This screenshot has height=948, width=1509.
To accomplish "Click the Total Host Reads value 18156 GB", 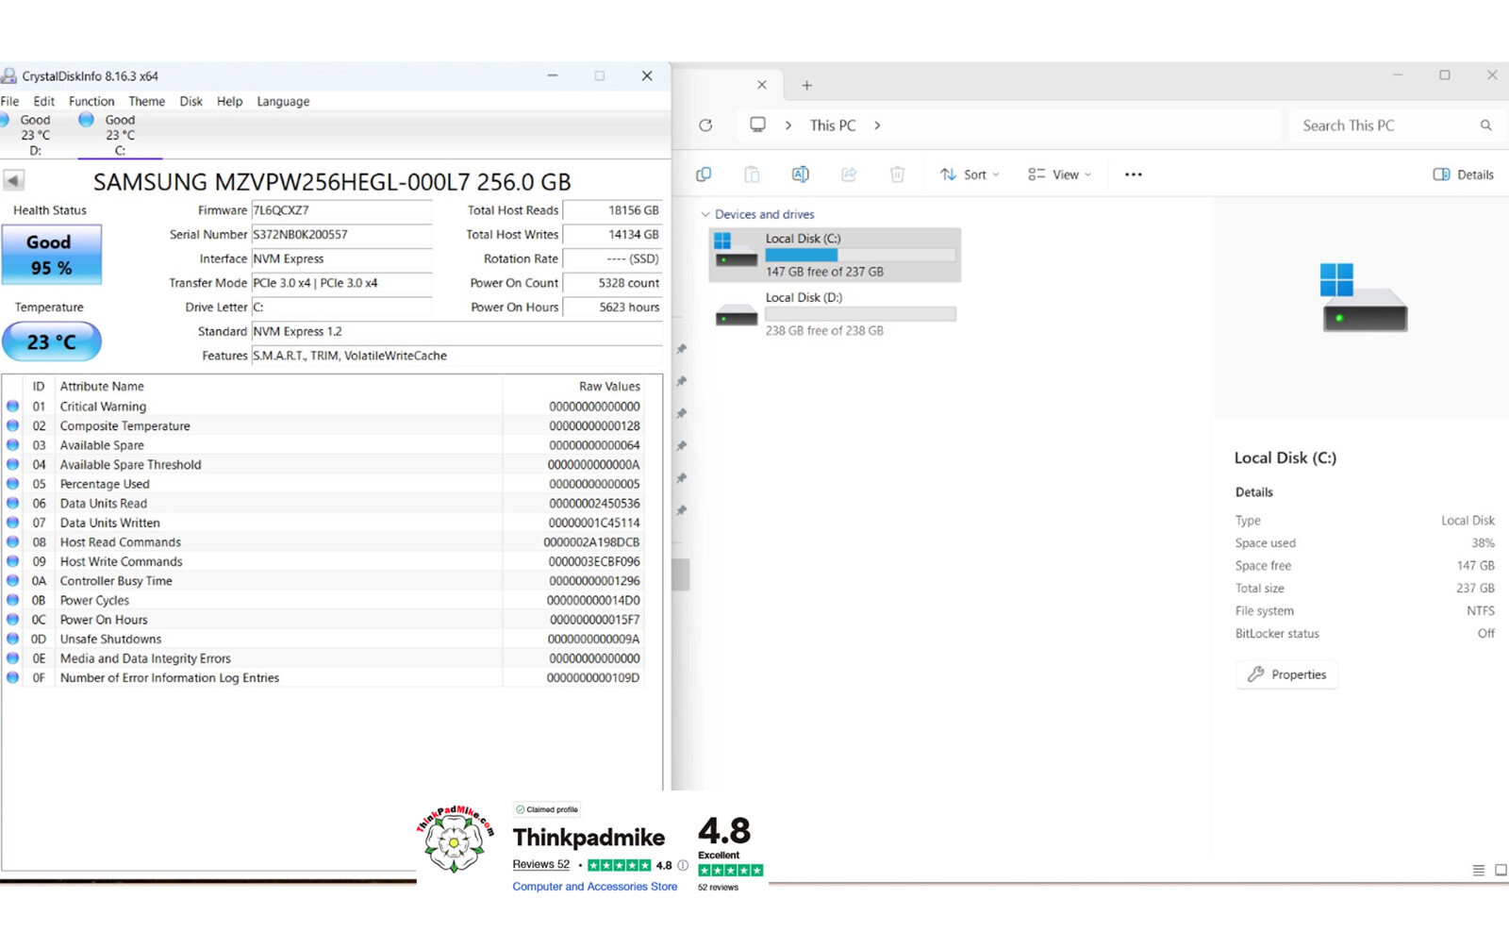I will tap(612, 210).
